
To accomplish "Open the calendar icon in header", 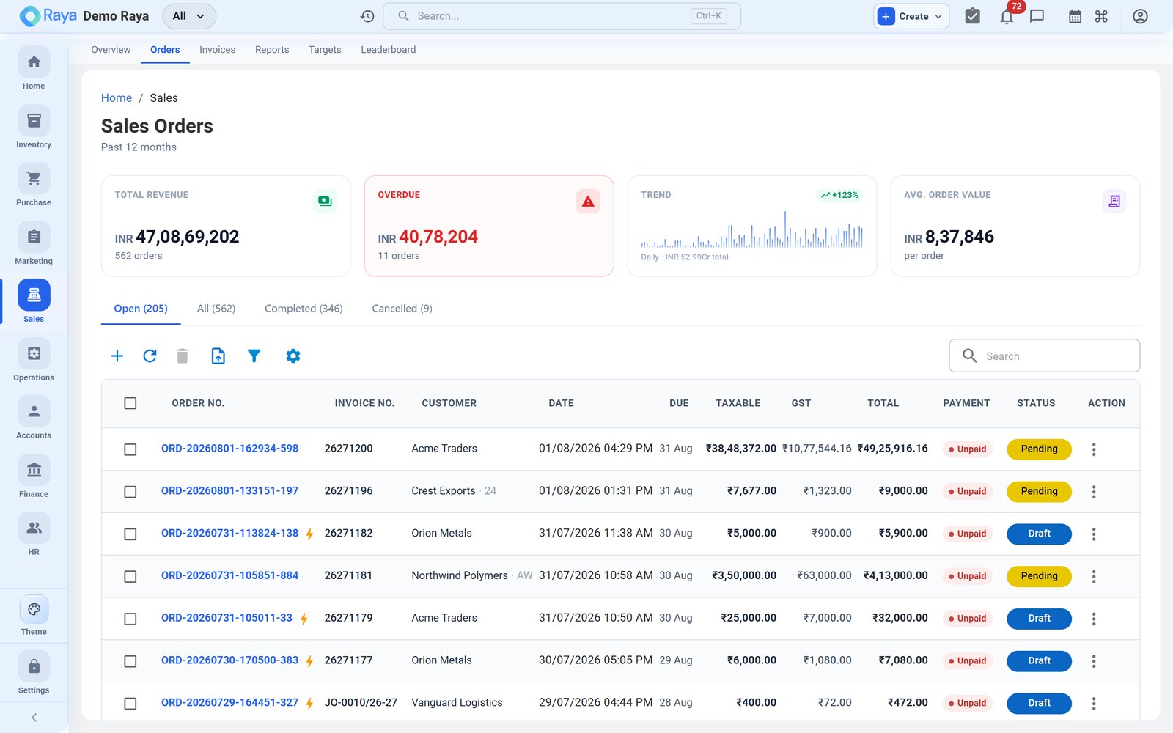I will coord(1075,16).
